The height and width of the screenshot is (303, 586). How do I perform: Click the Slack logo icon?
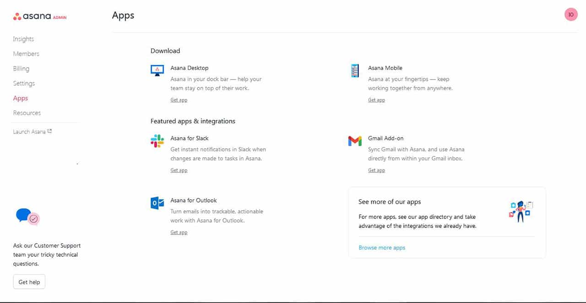click(x=157, y=141)
